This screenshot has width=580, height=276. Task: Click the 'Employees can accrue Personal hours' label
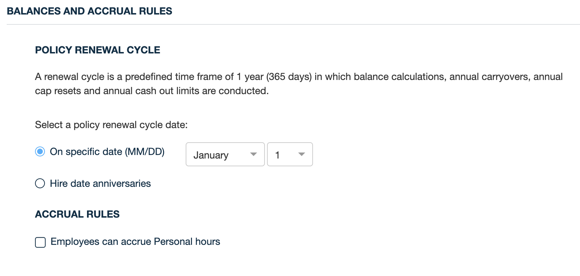tap(135, 242)
